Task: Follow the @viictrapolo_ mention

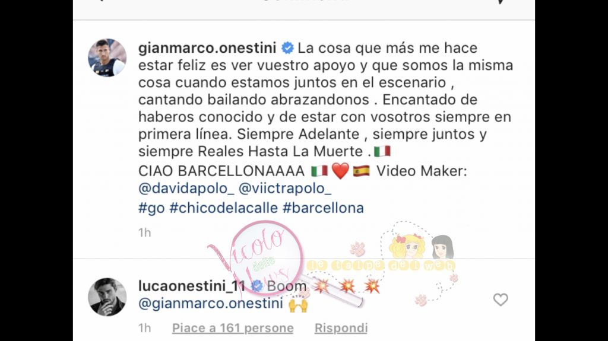Action: point(284,189)
